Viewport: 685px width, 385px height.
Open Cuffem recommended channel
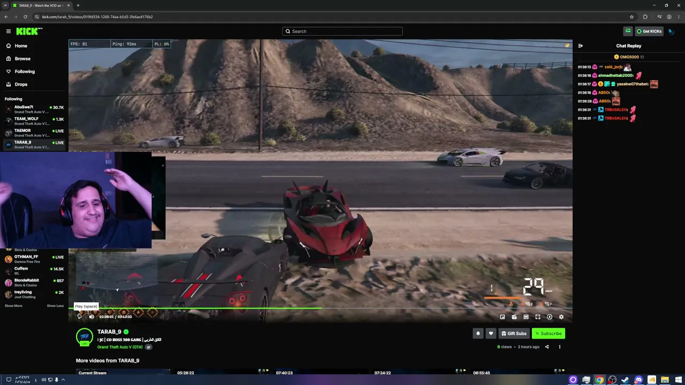pyautogui.click(x=34, y=271)
